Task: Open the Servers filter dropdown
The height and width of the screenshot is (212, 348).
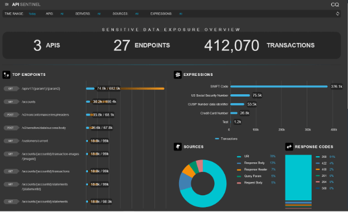Action: 99,14
